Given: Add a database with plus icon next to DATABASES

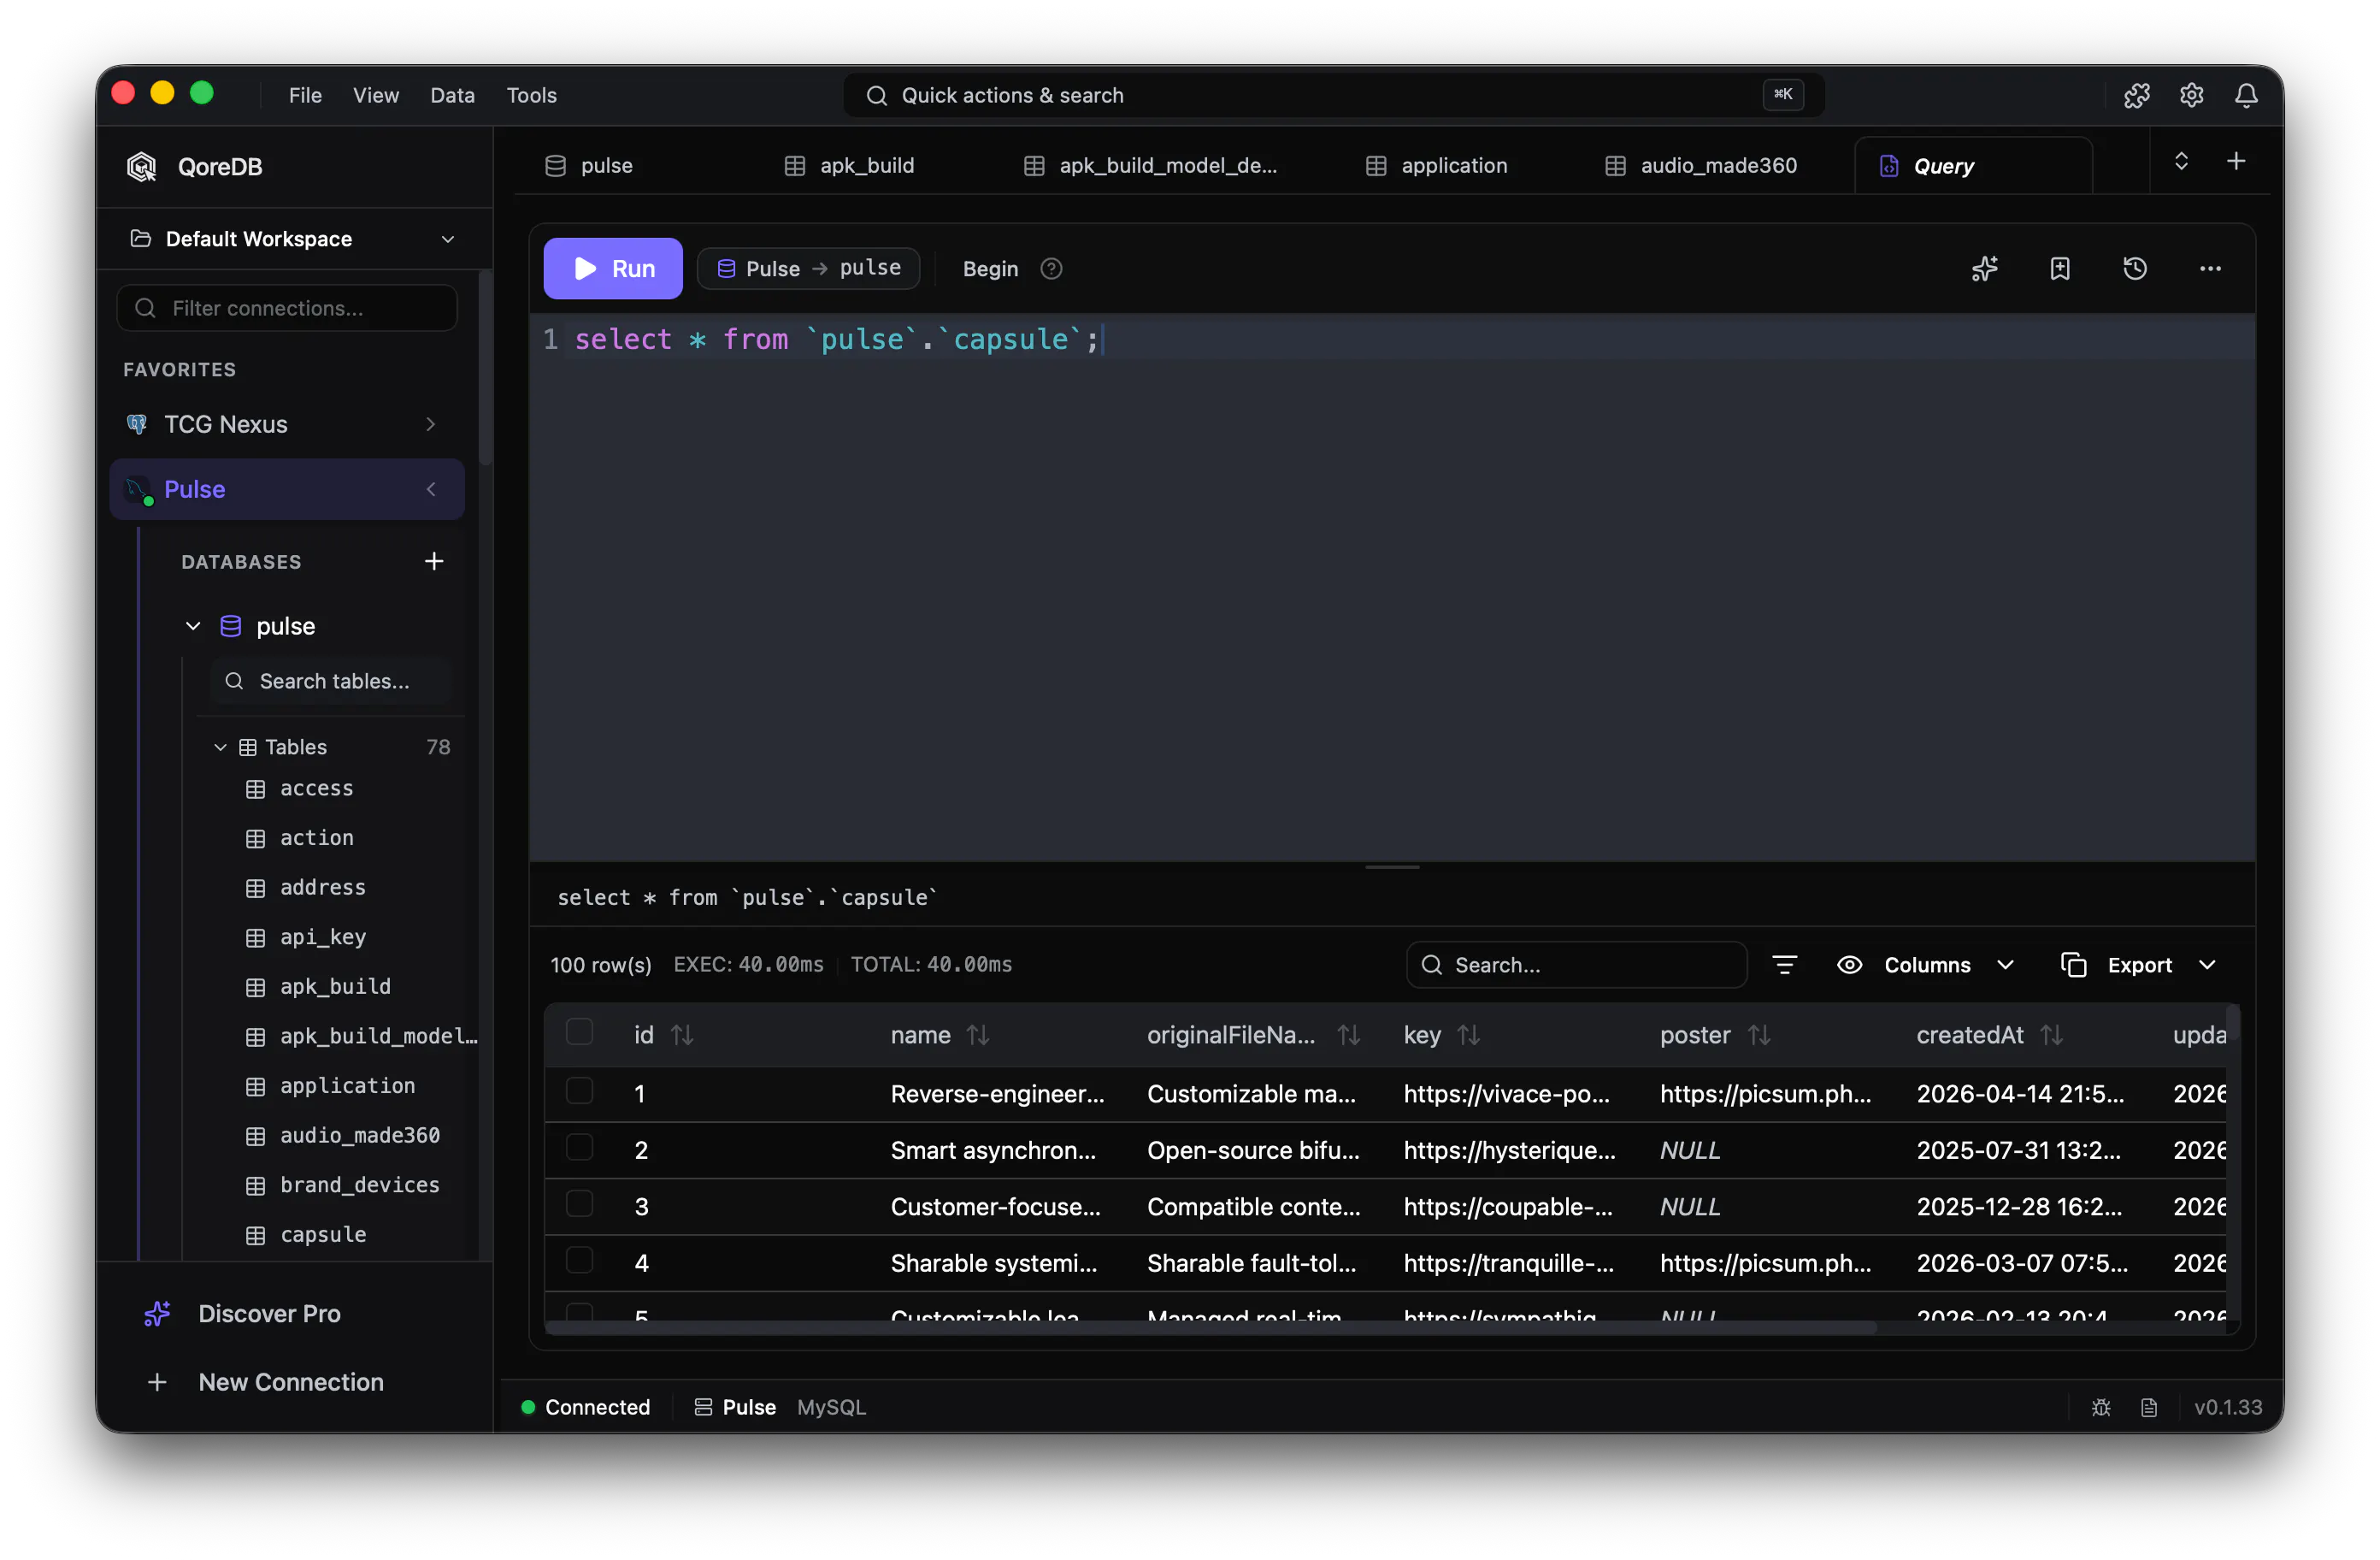Looking at the screenshot, I should click(434, 561).
